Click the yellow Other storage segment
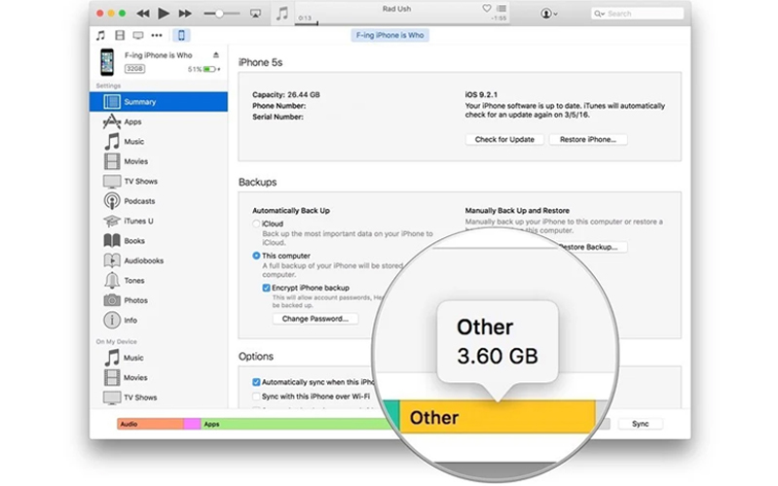This screenshot has width=778, height=486. click(498, 417)
